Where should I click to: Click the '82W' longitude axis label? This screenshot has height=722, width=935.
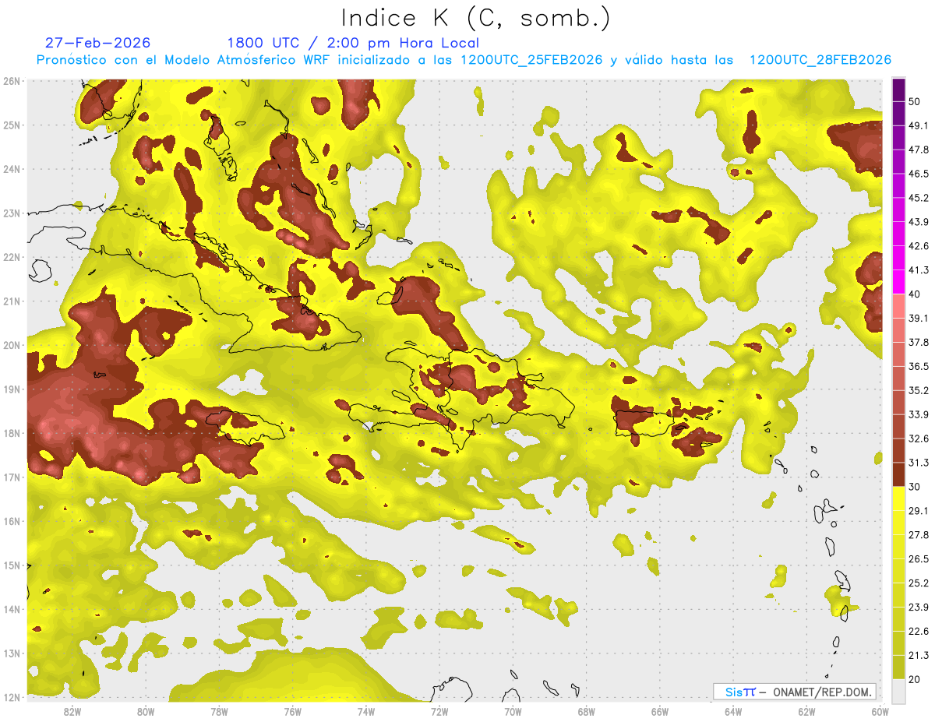(72, 711)
